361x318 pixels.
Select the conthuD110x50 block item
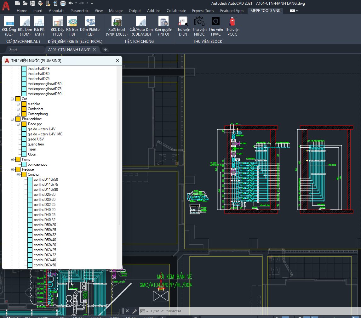pos(46,179)
